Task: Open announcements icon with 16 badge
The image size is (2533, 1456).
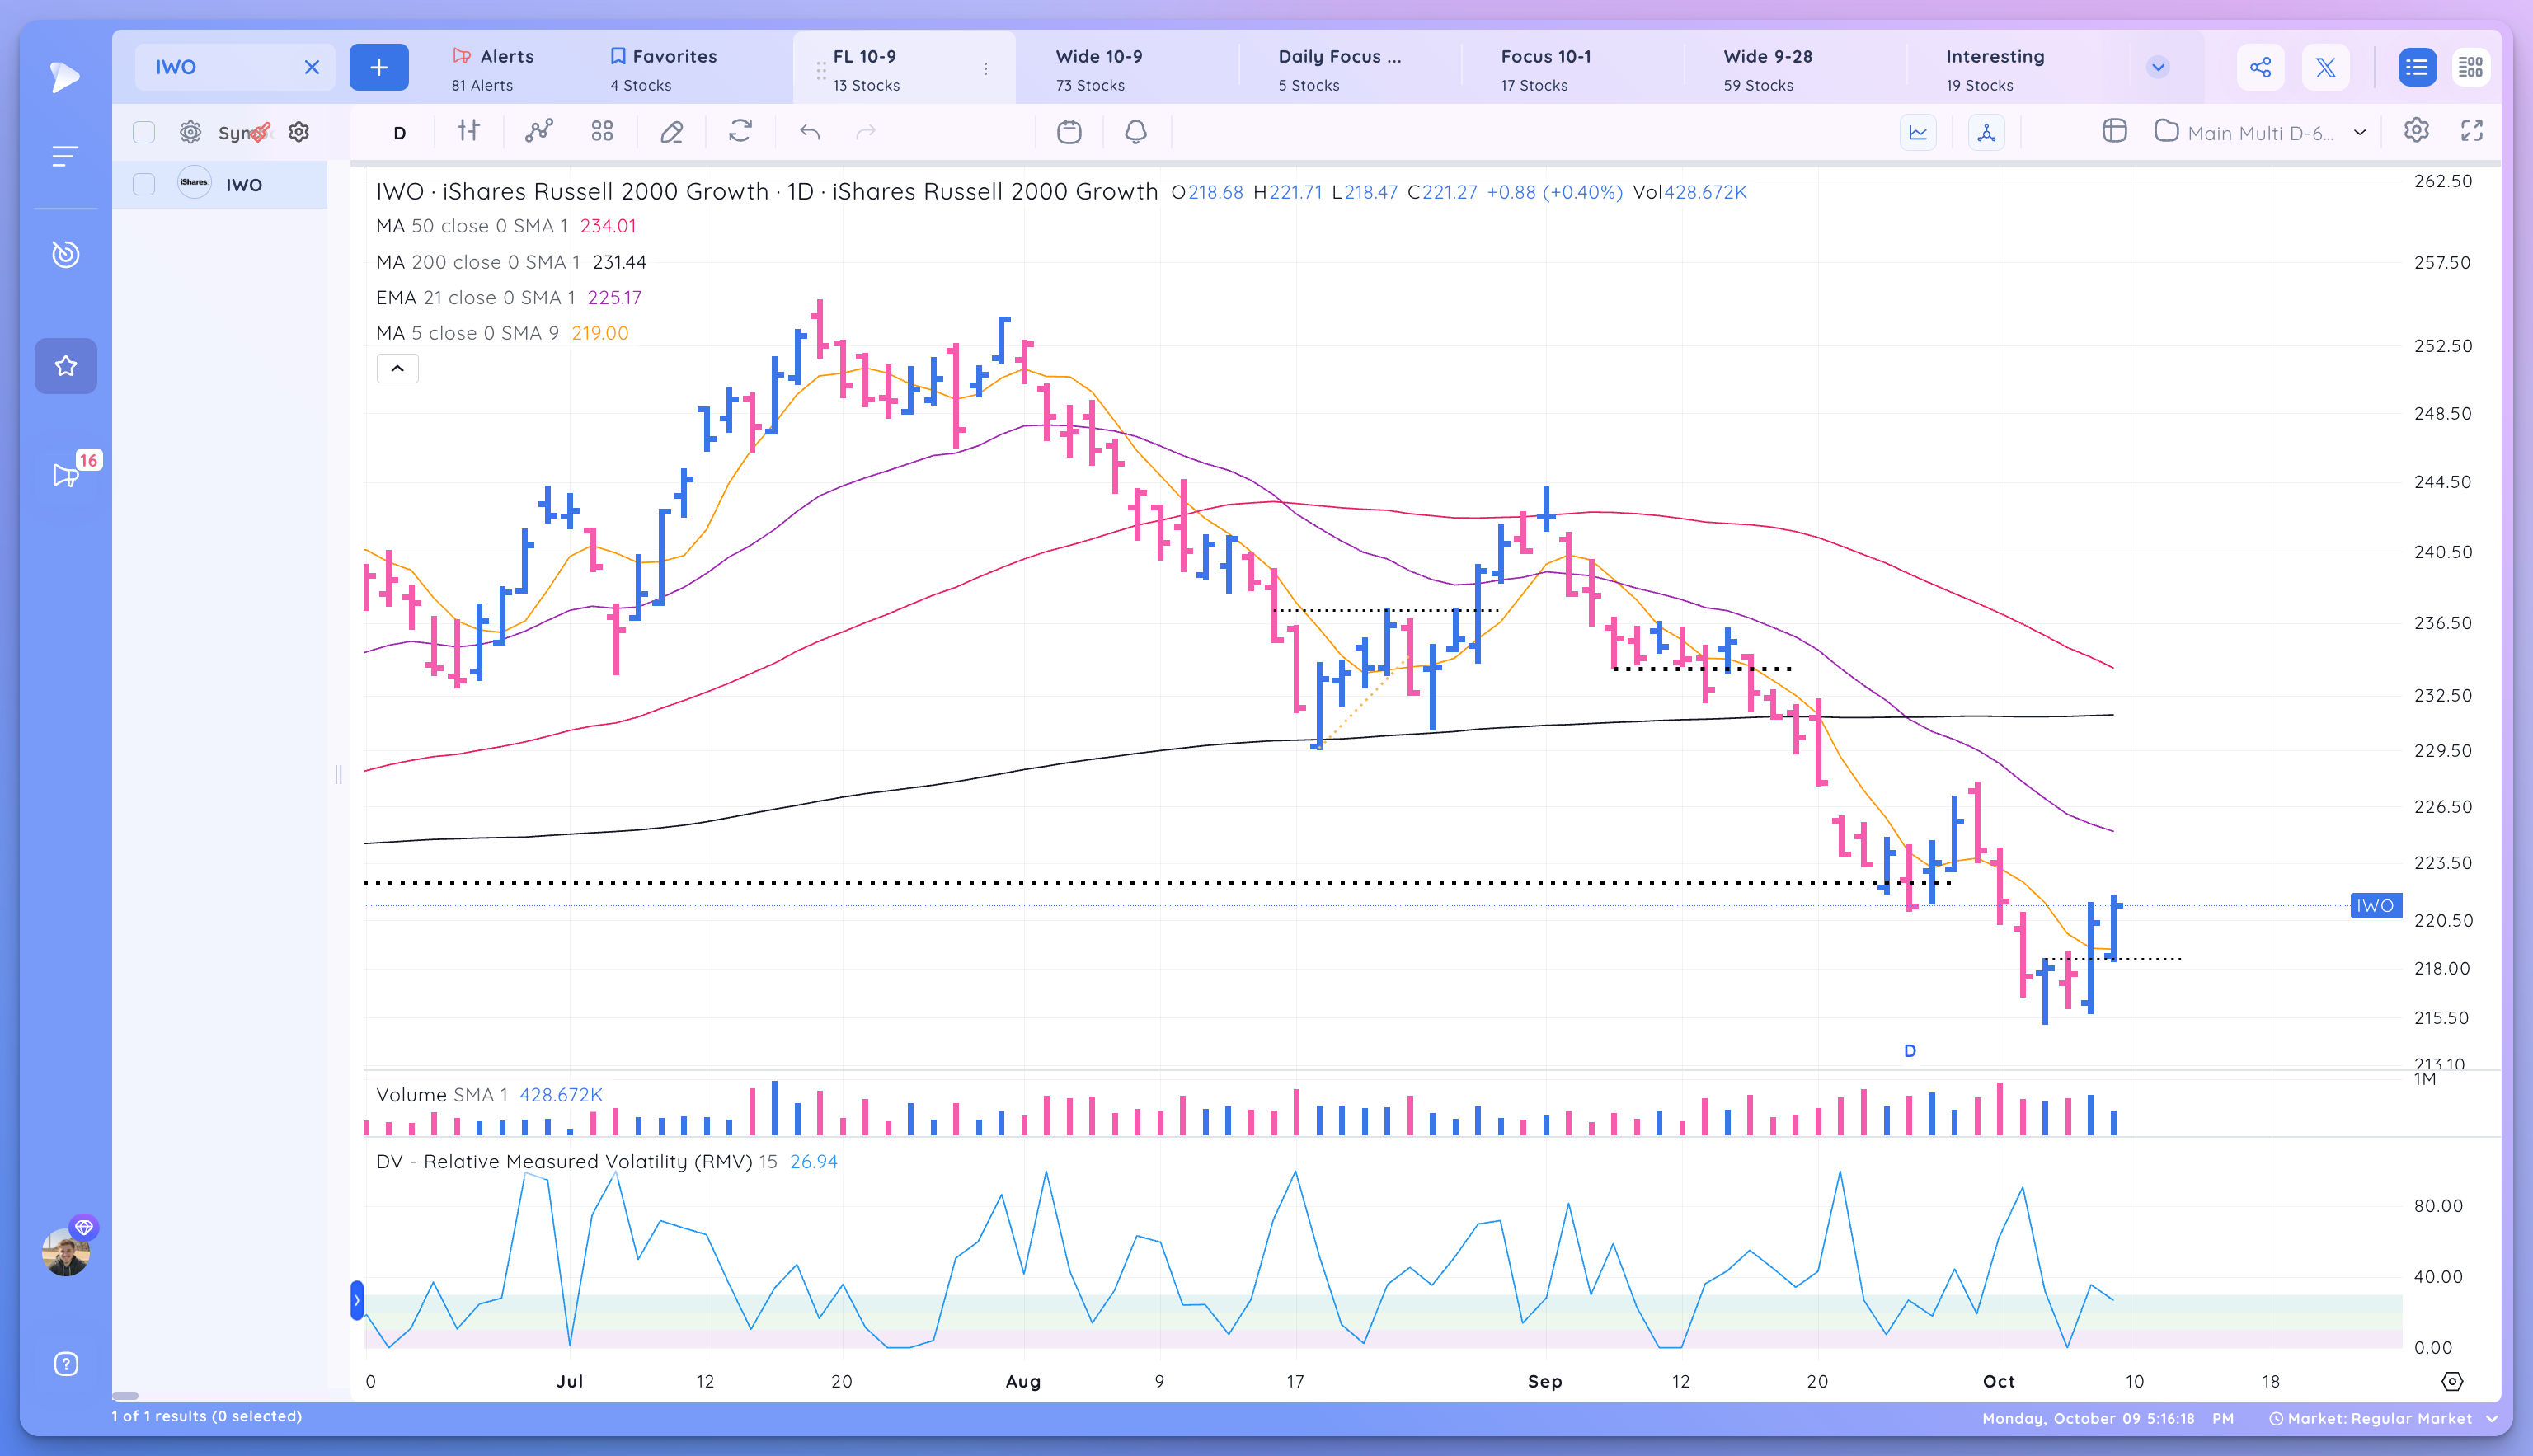Action: pyautogui.click(x=65, y=475)
